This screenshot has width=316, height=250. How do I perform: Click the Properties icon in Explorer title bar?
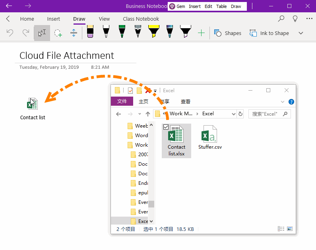click(130, 91)
